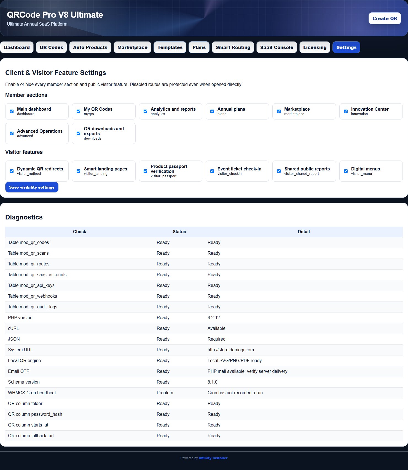Click the 'Table mod_qr_webhooks' row label

[x=33, y=296]
